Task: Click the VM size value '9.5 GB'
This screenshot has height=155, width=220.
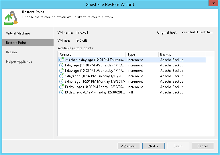Action: point(82,40)
